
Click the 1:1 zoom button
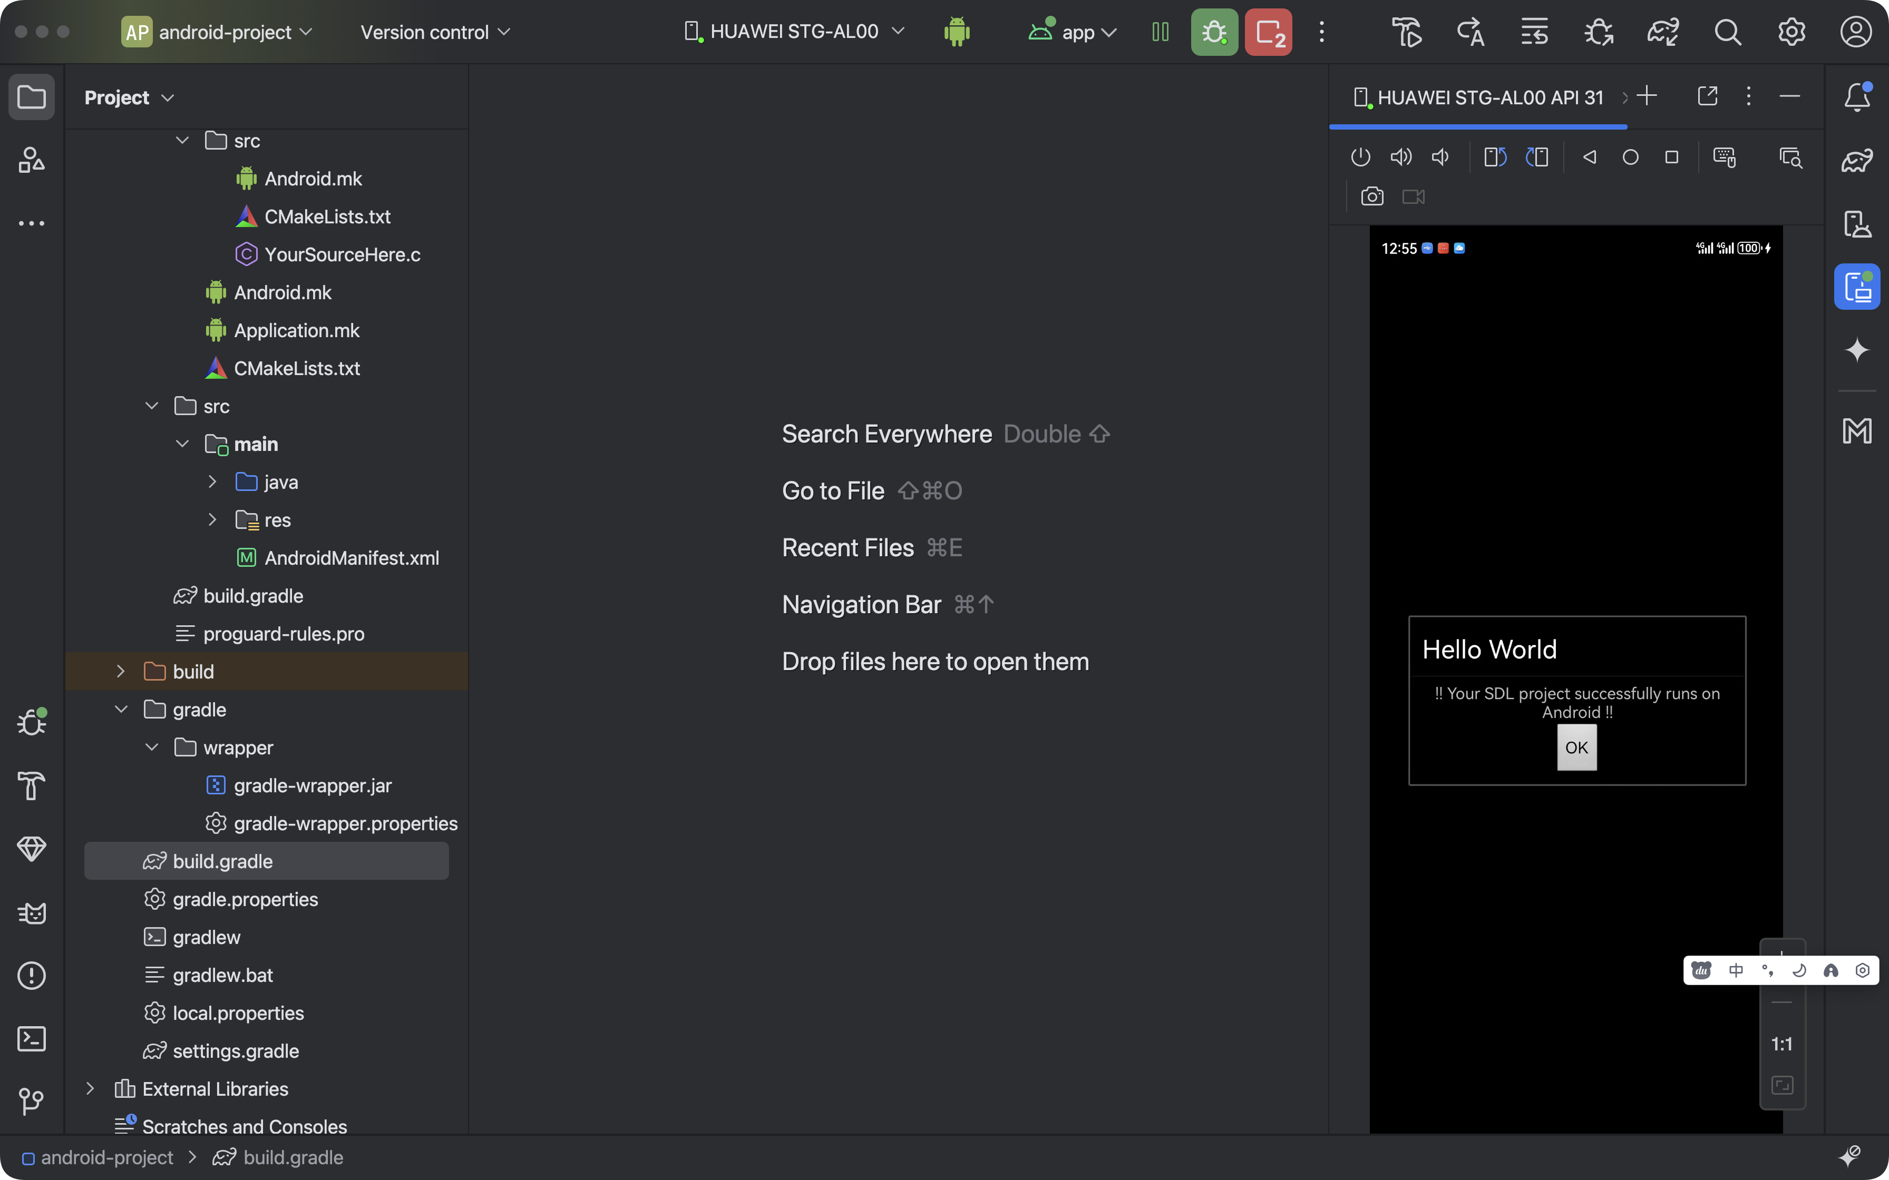(x=1781, y=1044)
